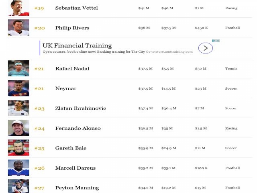Follow the store.amttraining.com ad link
Viewport: 257px width, 193px height.
pyautogui.click(x=169, y=51)
